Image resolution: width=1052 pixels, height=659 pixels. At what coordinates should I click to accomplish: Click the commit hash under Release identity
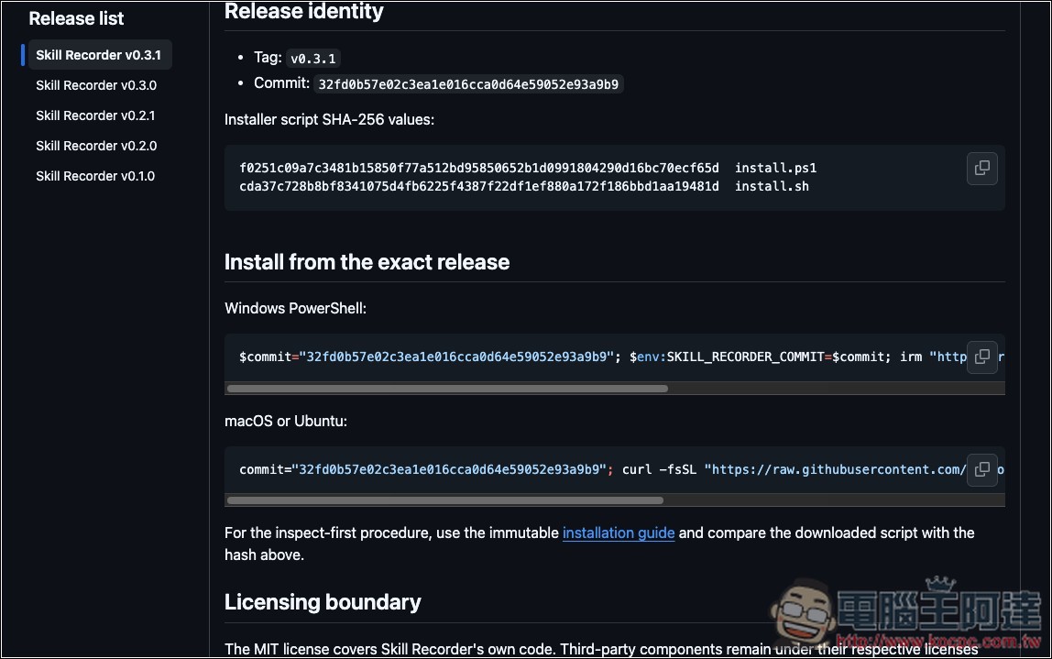click(468, 84)
